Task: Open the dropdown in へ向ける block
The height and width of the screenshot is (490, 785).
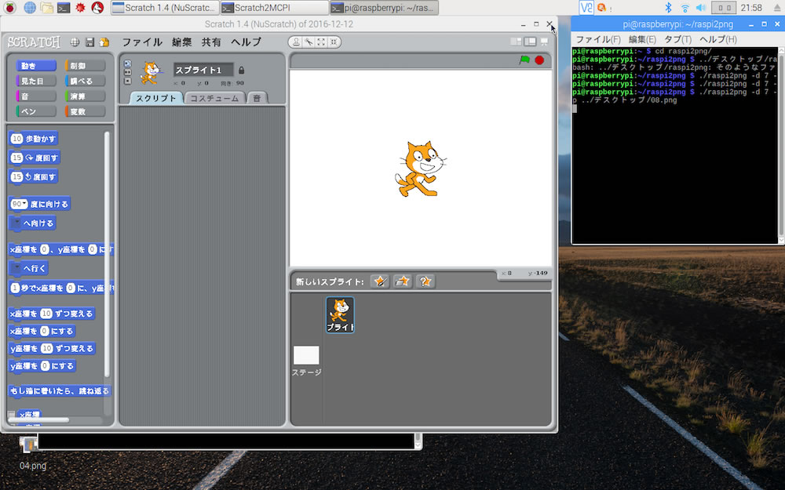Action: point(16,223)
